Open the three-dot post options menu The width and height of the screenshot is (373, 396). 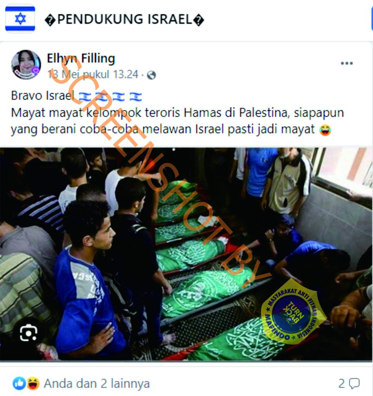tap(346, 63)
